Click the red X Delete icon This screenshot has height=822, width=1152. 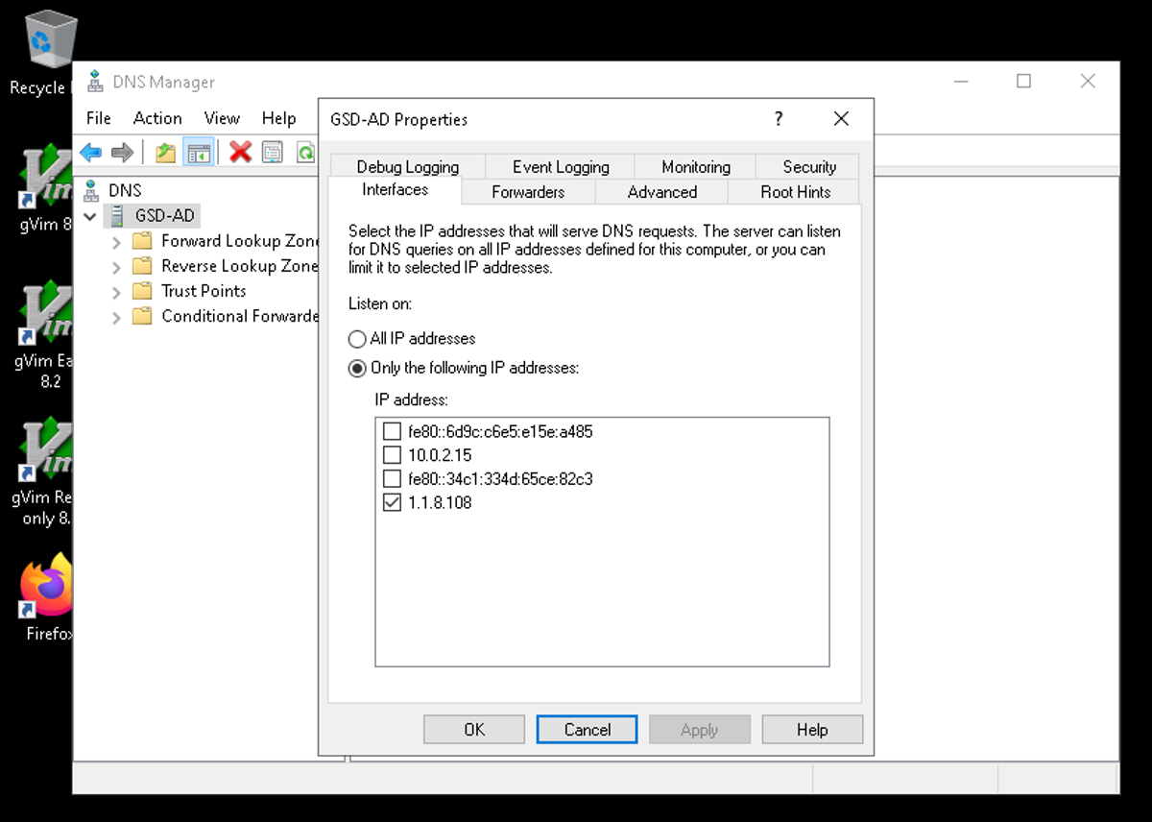(240, 152)
